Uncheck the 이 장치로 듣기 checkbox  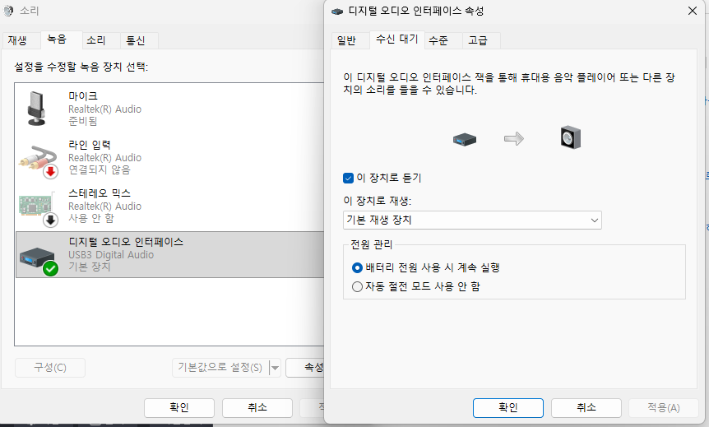pyautogui.click(x=348, y=178)
